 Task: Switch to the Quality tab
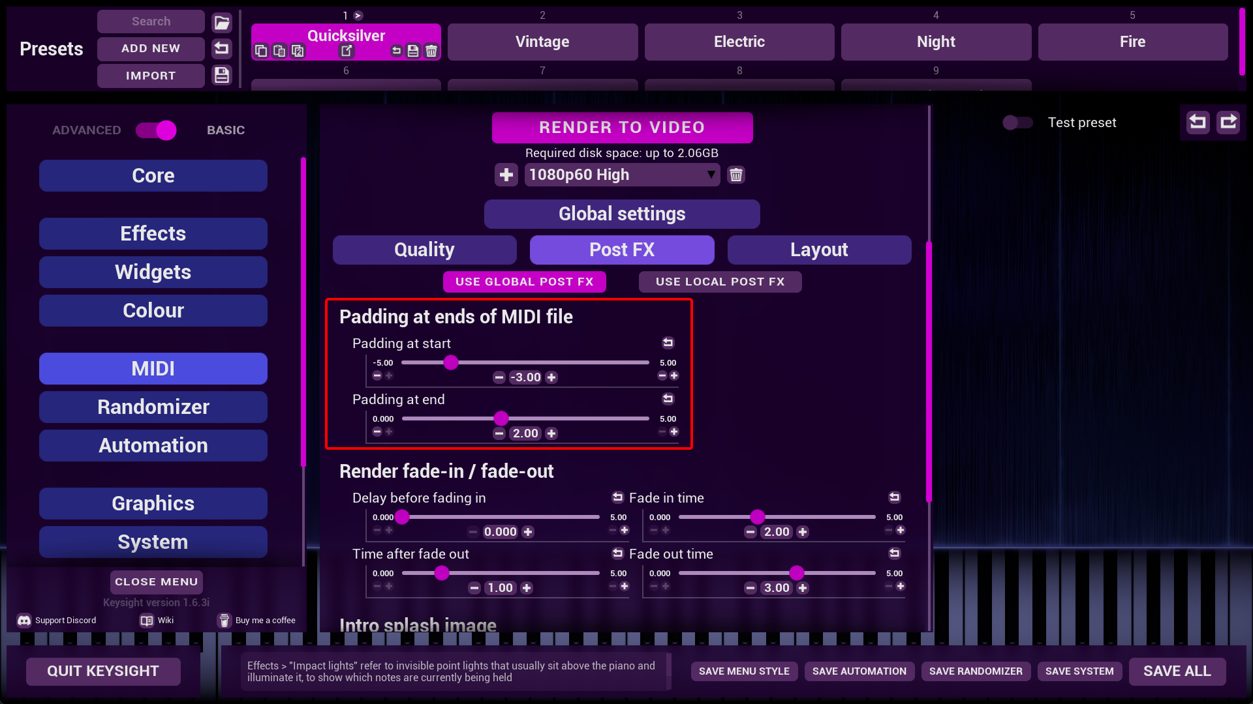click(x=424, y=250)
